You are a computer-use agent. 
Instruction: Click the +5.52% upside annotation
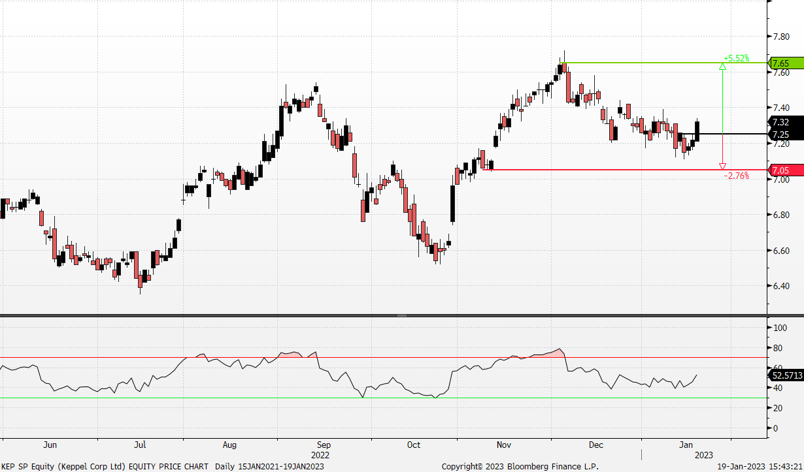(736, 58)
